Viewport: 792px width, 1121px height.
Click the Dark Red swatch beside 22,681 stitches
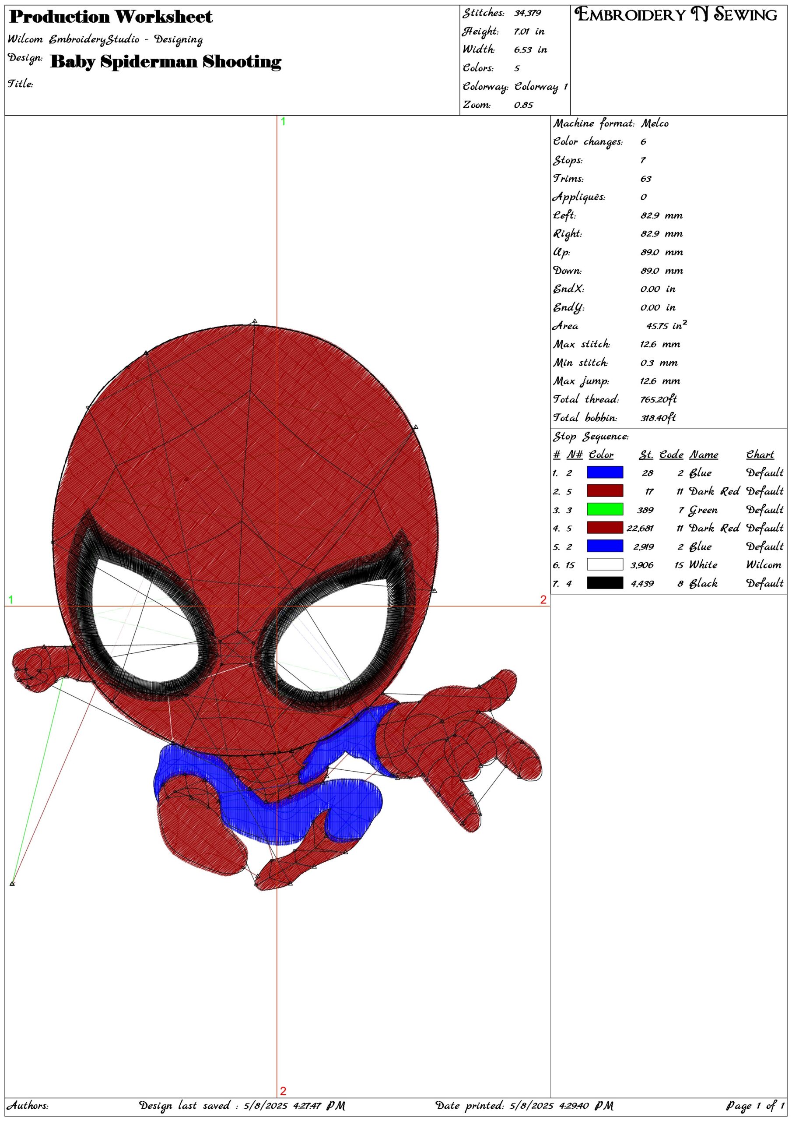click(x=605, y=528)
